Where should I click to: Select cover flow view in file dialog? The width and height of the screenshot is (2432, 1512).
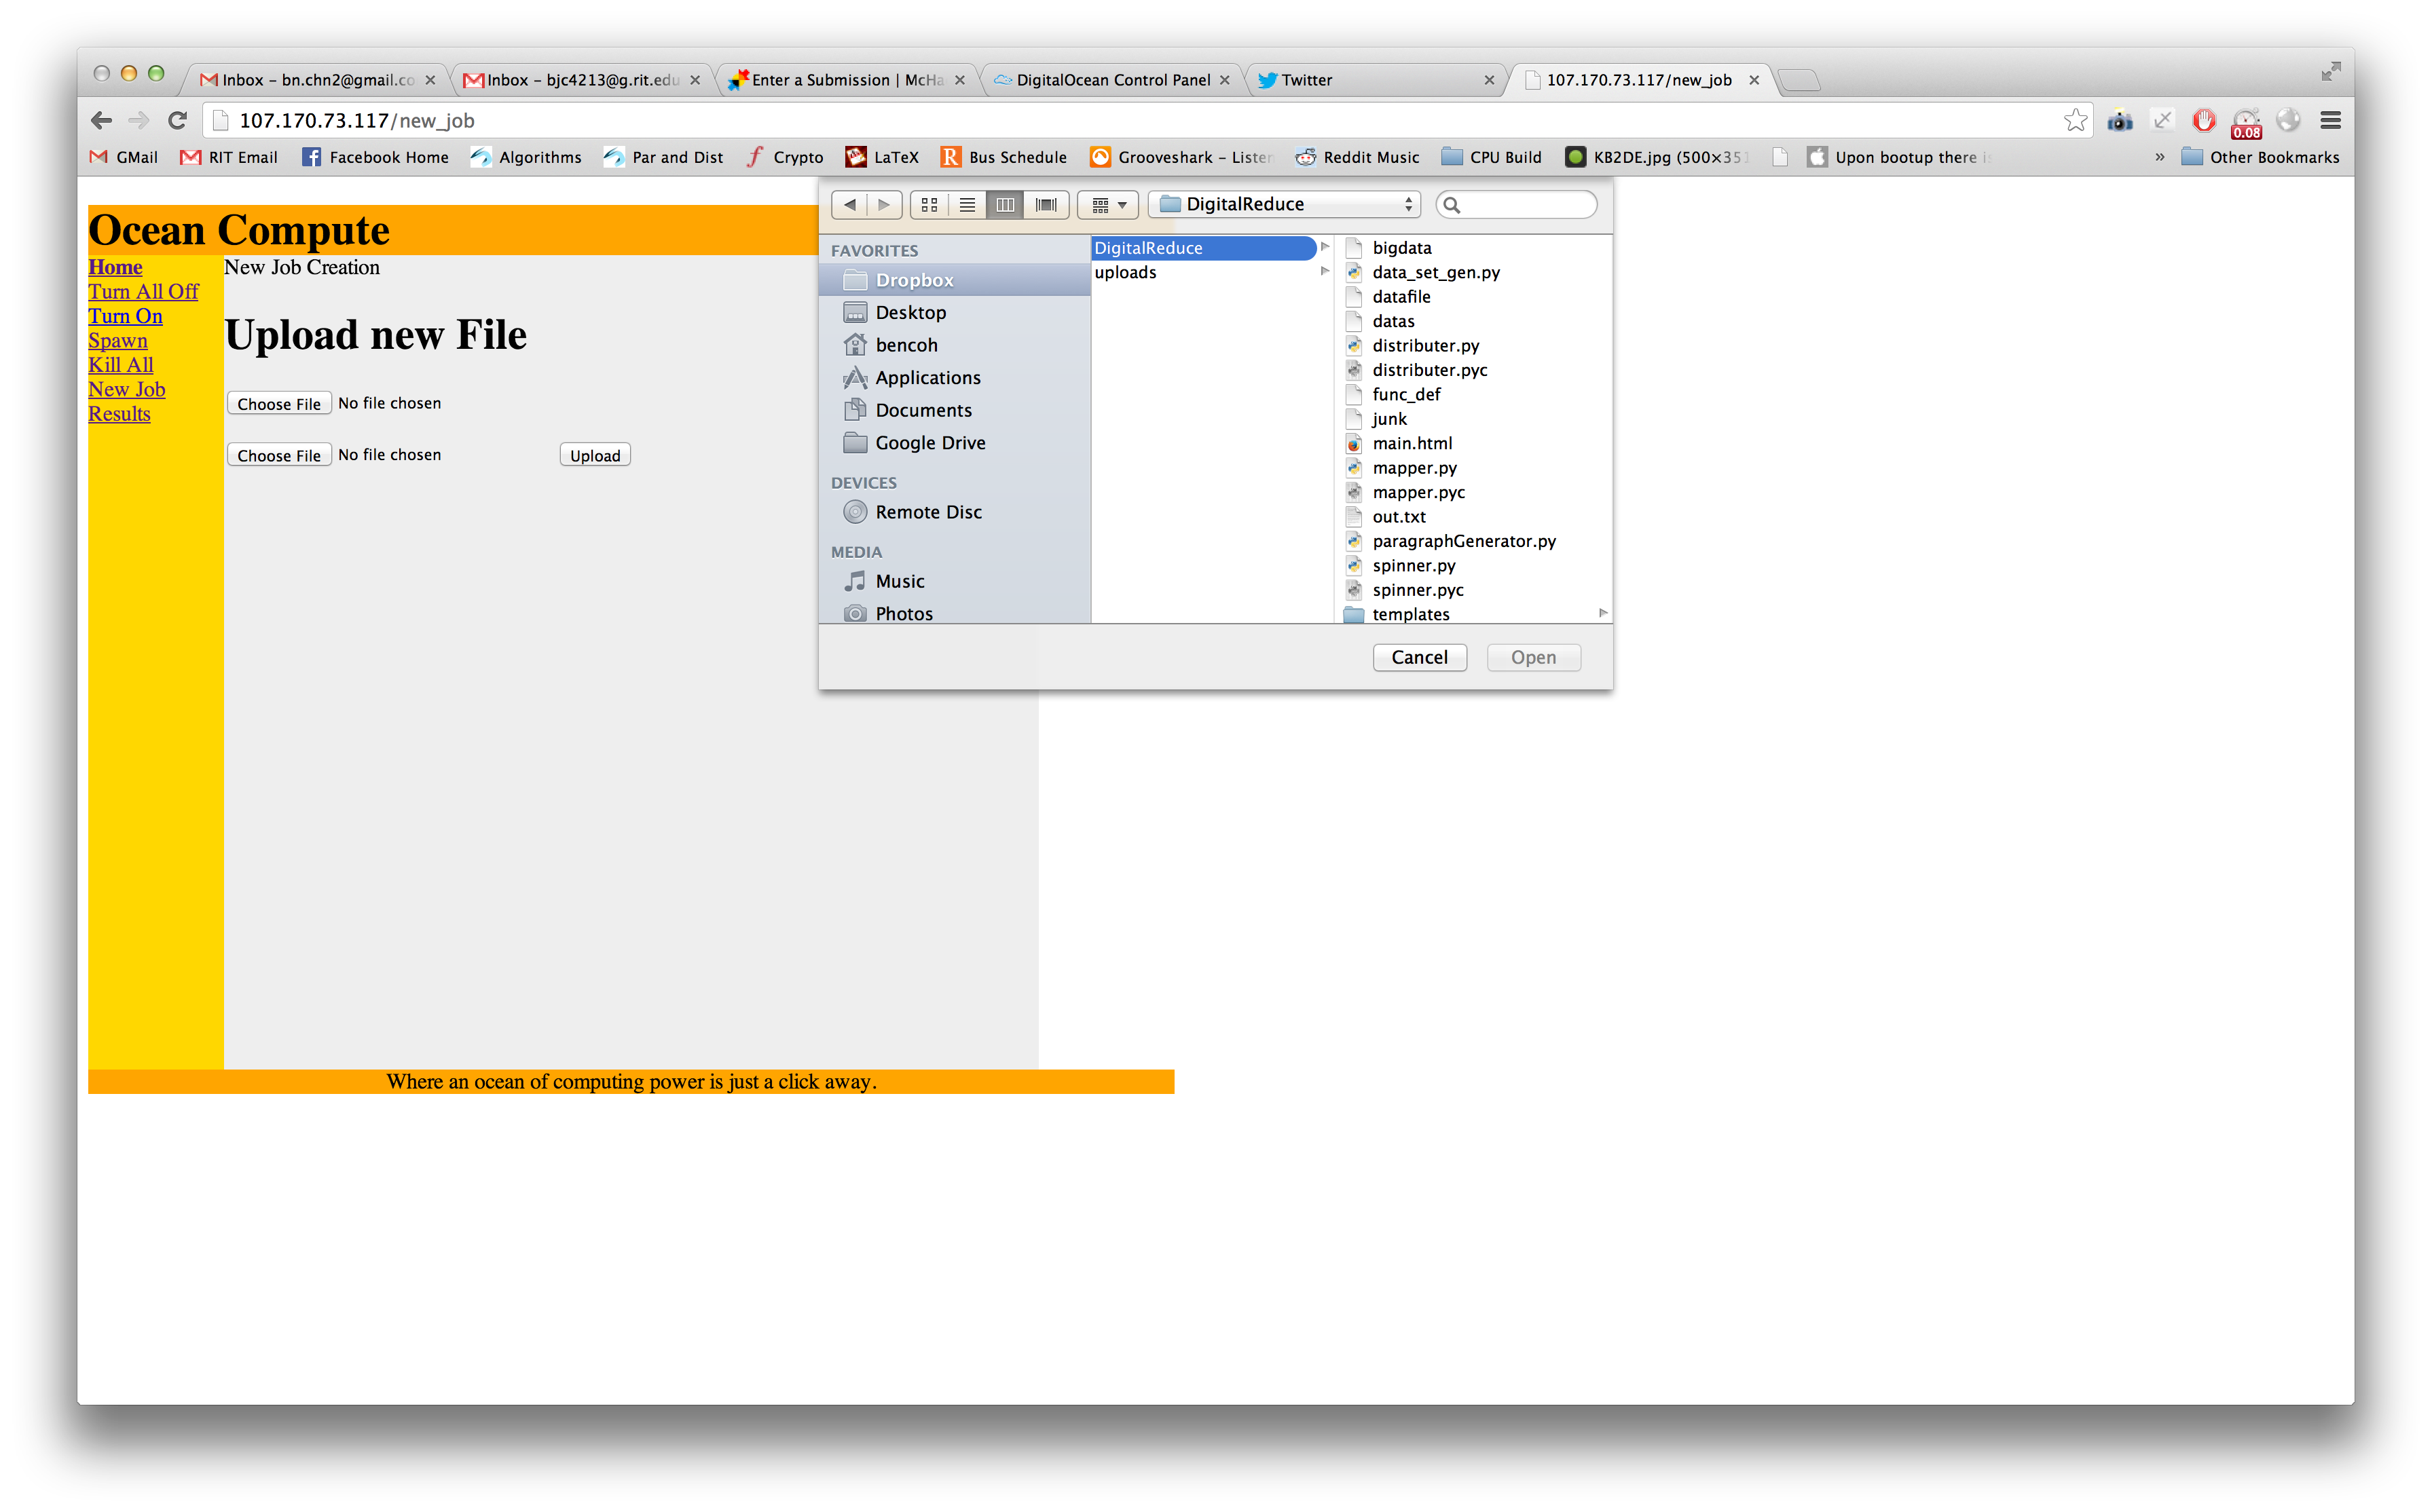click(1046, 205)
